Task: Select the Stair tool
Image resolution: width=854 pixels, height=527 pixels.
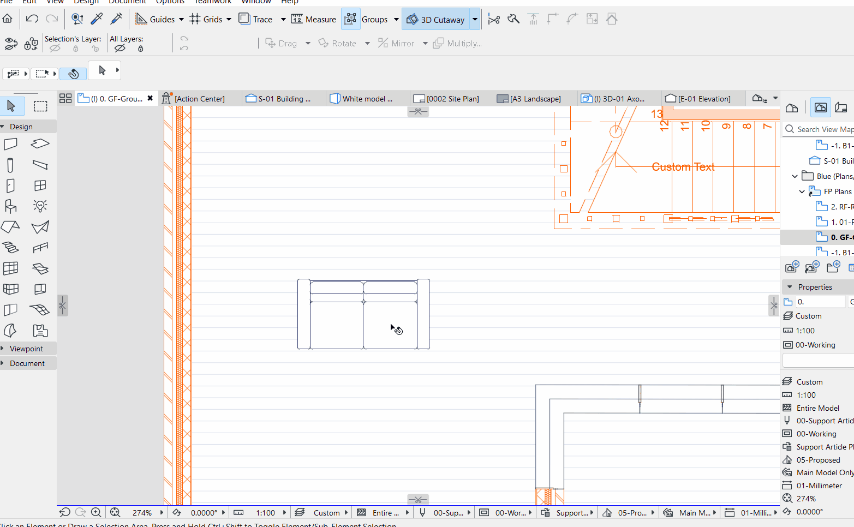Action: coord(10,248)
